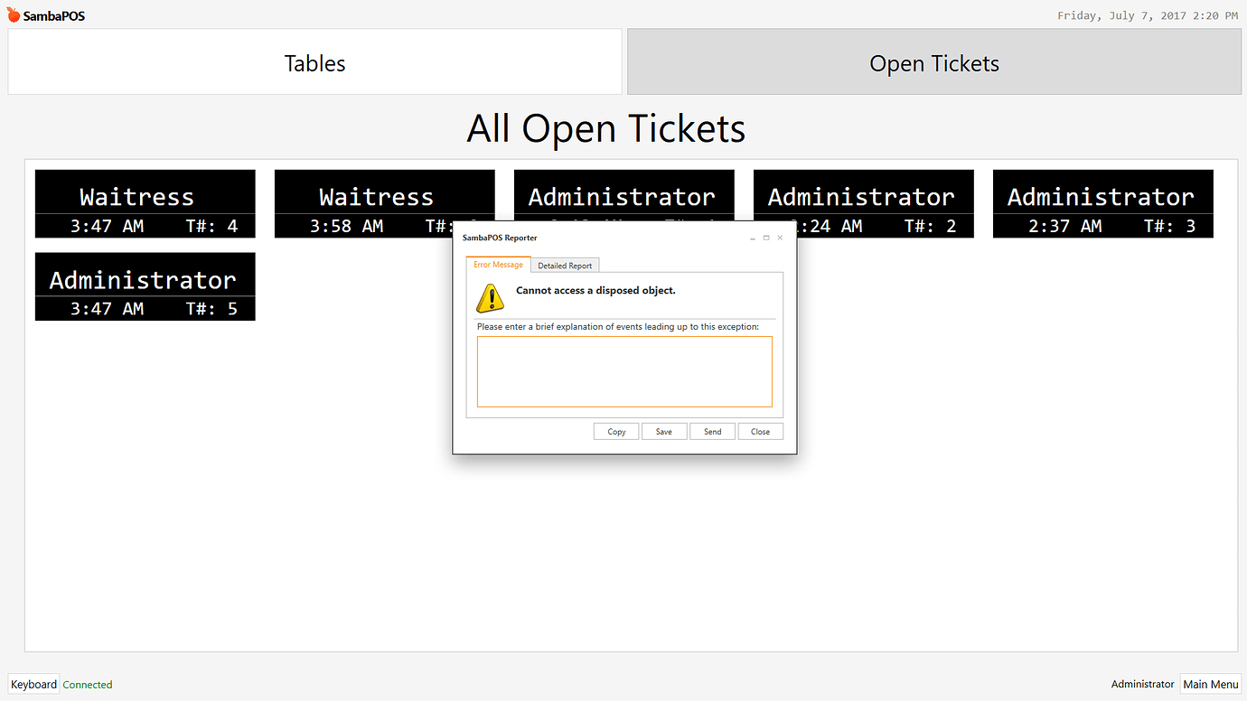Minimize the SambaPOS Reporter dialog
1247x701 pixels.
coord(753,238)
